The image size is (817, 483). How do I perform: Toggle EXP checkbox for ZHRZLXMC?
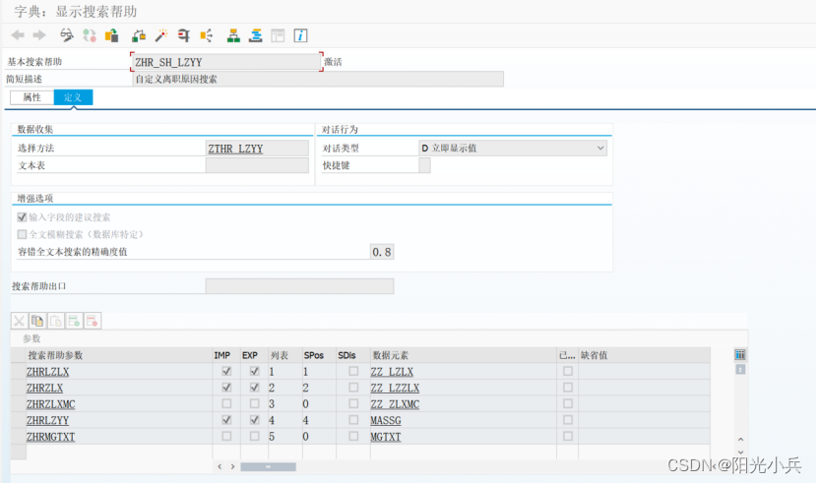[254, 403]
